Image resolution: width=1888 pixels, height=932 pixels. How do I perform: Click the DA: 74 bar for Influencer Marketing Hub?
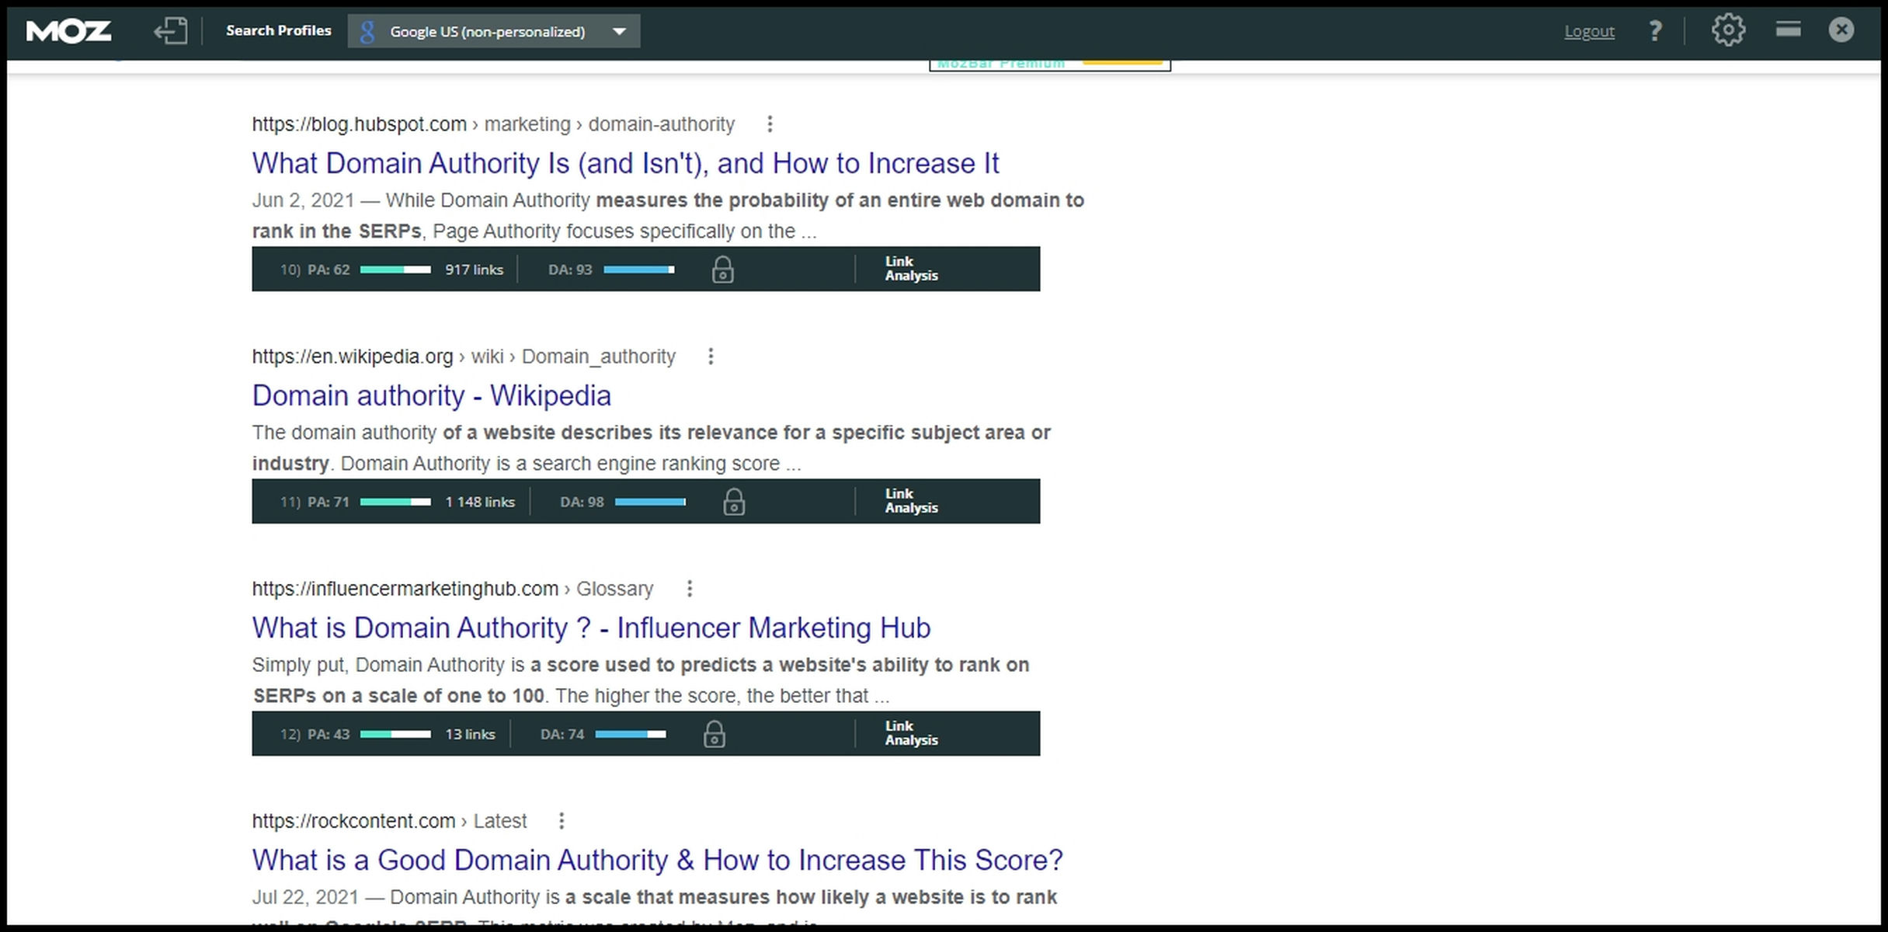coord(631,734)
